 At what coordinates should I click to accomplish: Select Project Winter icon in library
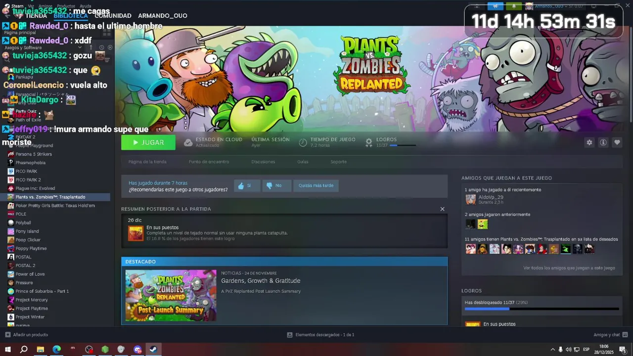11,317
